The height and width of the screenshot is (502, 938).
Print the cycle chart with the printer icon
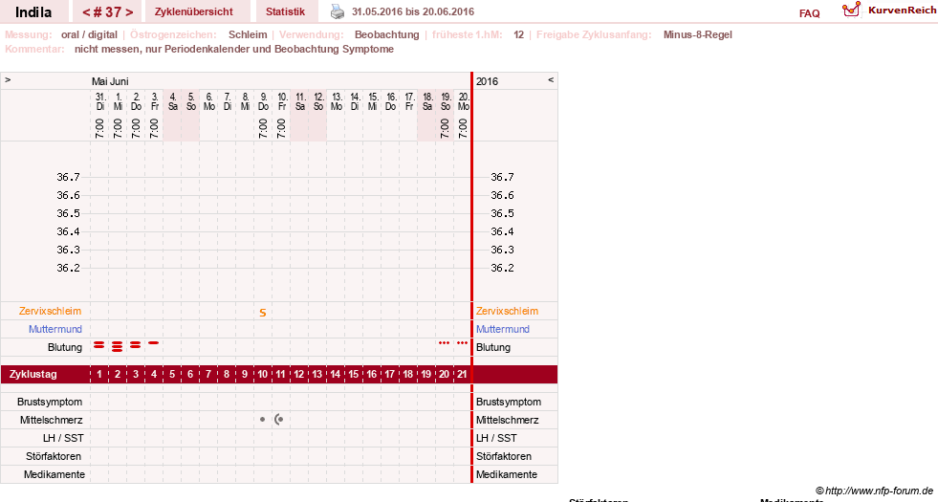coord(338,11)
